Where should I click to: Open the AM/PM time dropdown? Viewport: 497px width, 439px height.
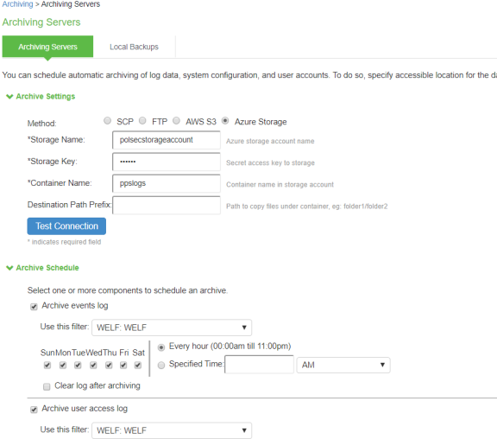tap(343, 365)
